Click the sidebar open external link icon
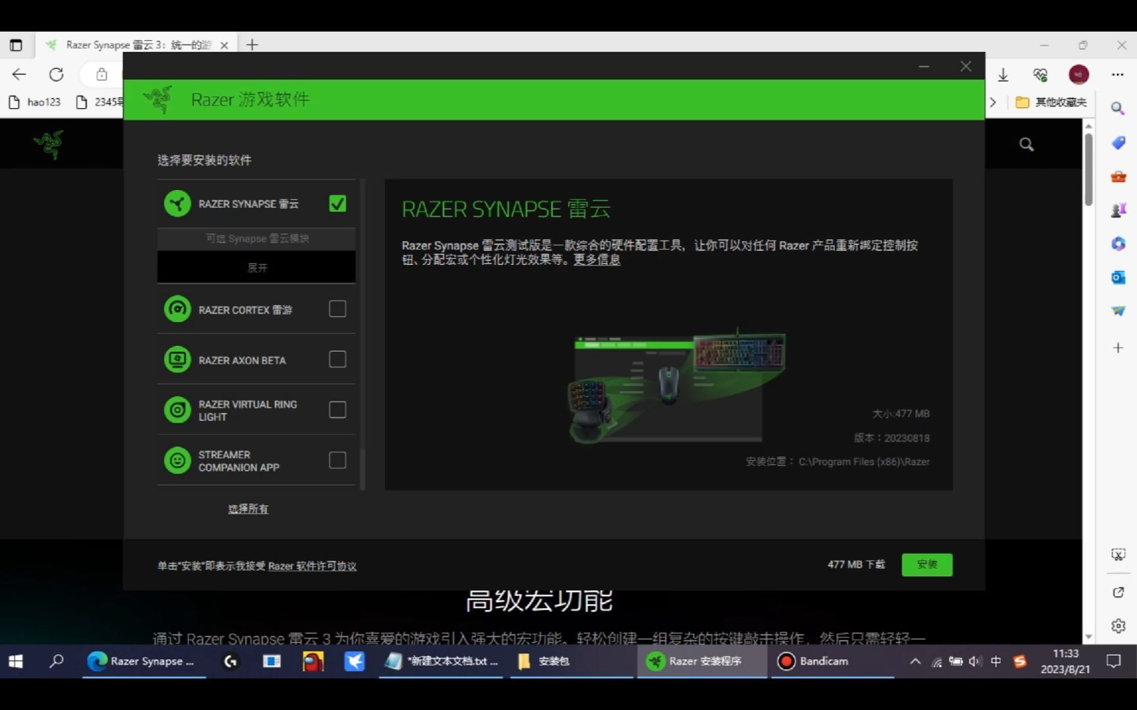1137x710 pixels. pyautogui.click(x=1118, y=592)
